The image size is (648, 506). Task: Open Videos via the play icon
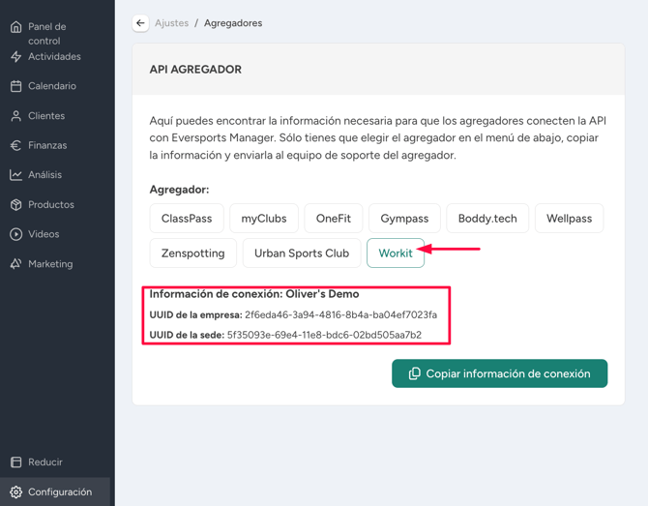tap(15, 234)
